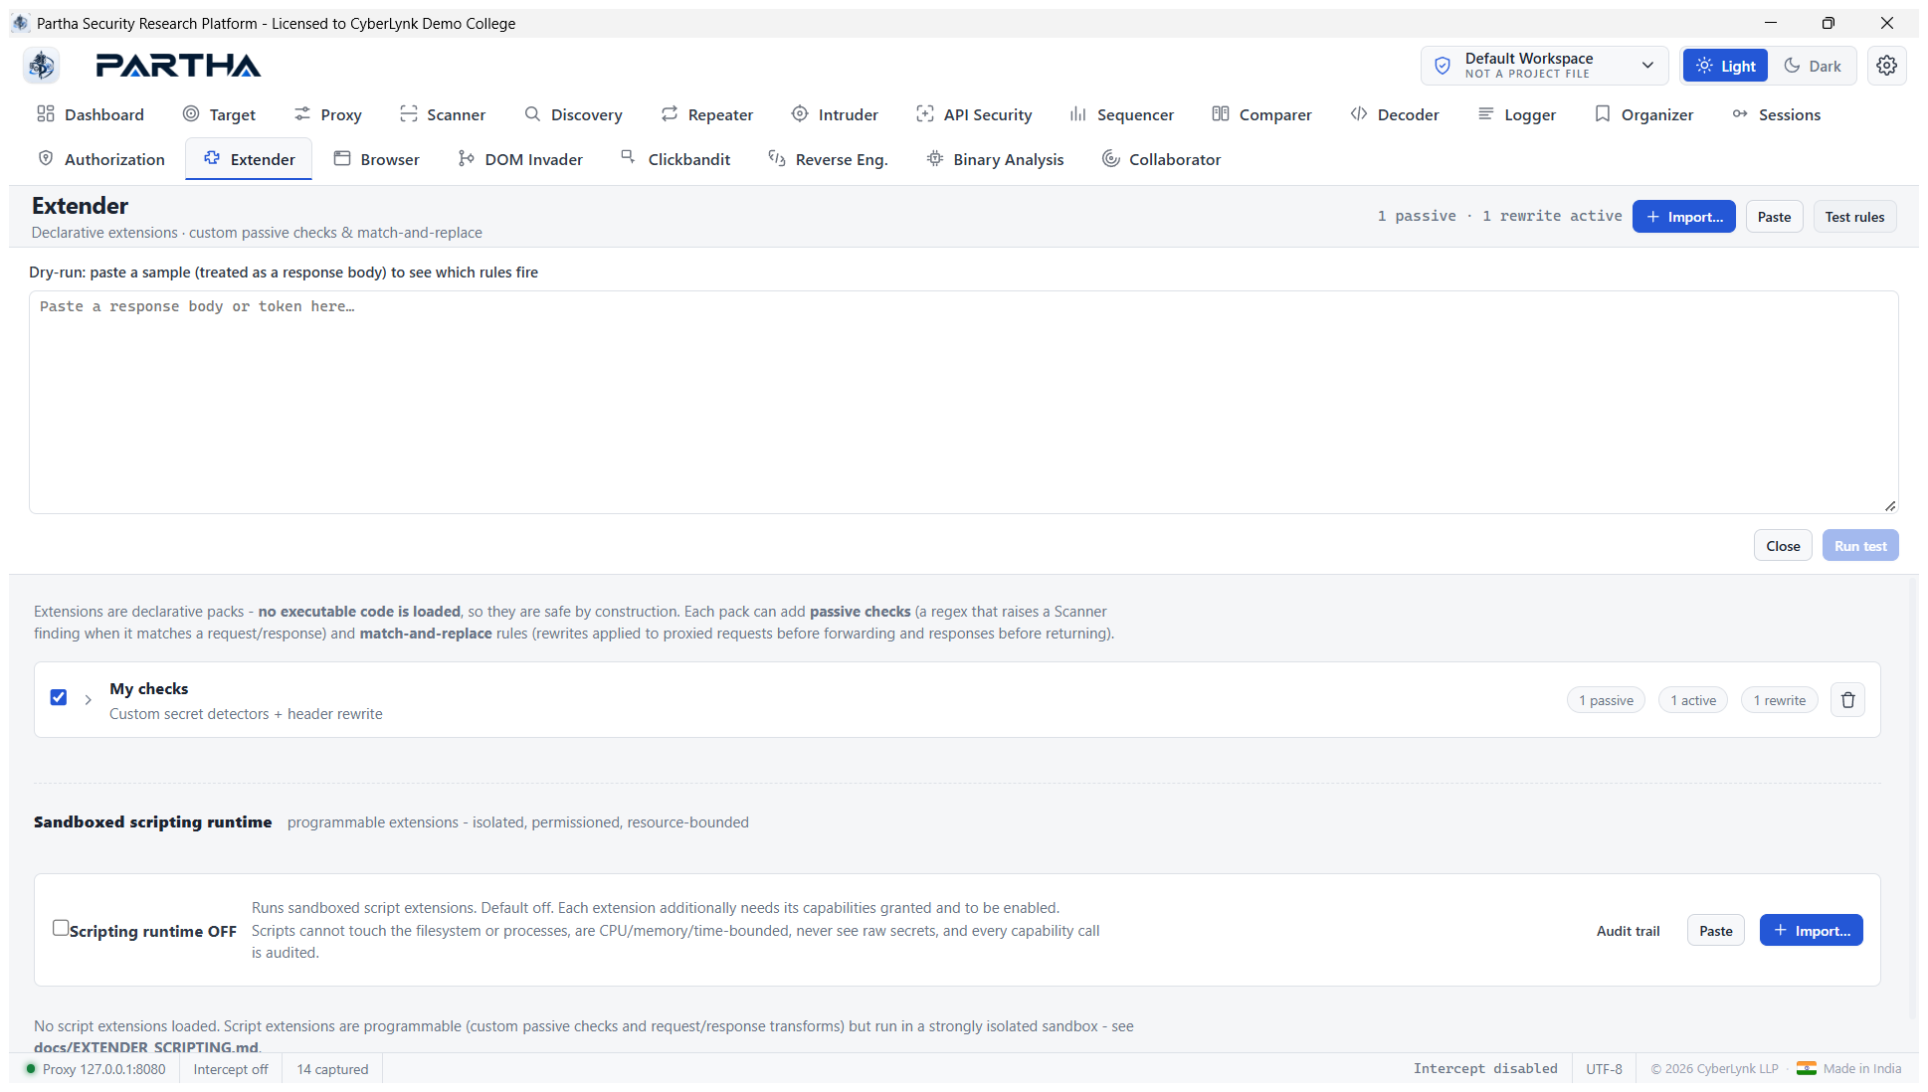Go to the Repeater tab
The height and width of the screenshot is (1092, 1928).
click(x=707, y=114)
